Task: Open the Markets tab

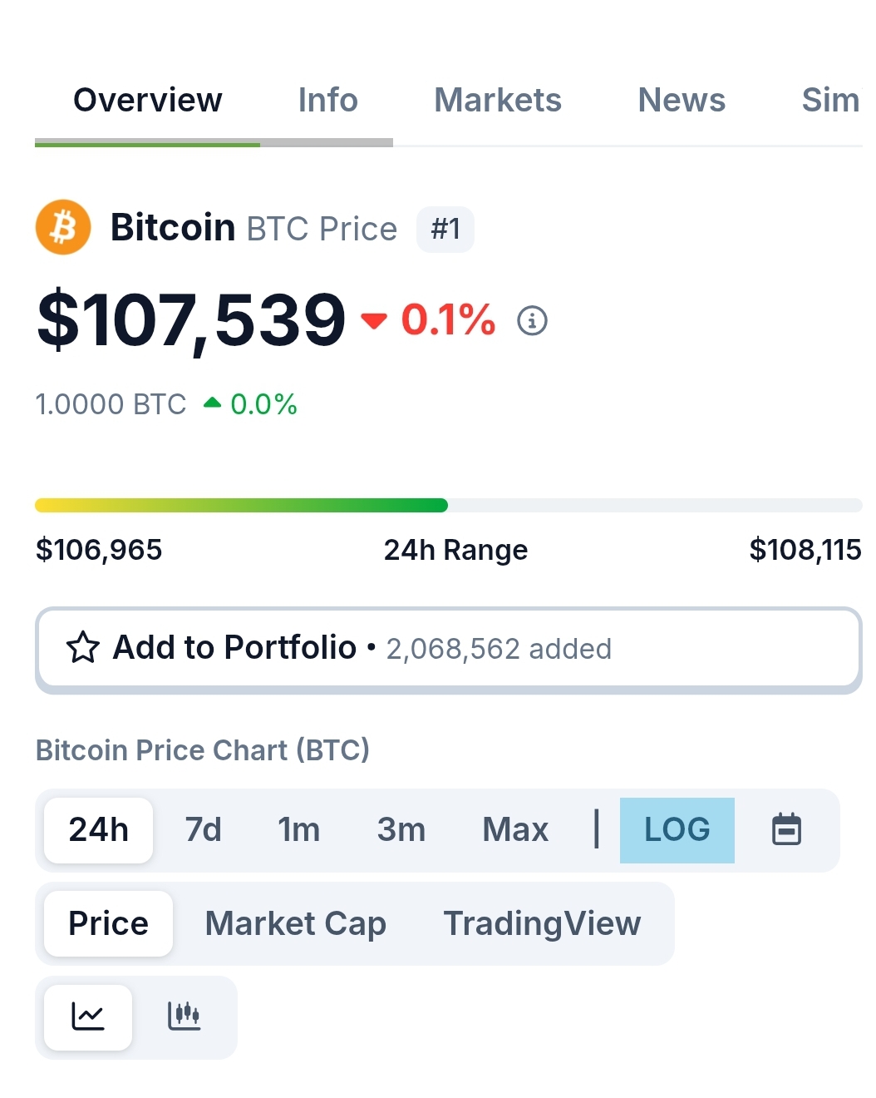Action: click(x=498, y=100)
